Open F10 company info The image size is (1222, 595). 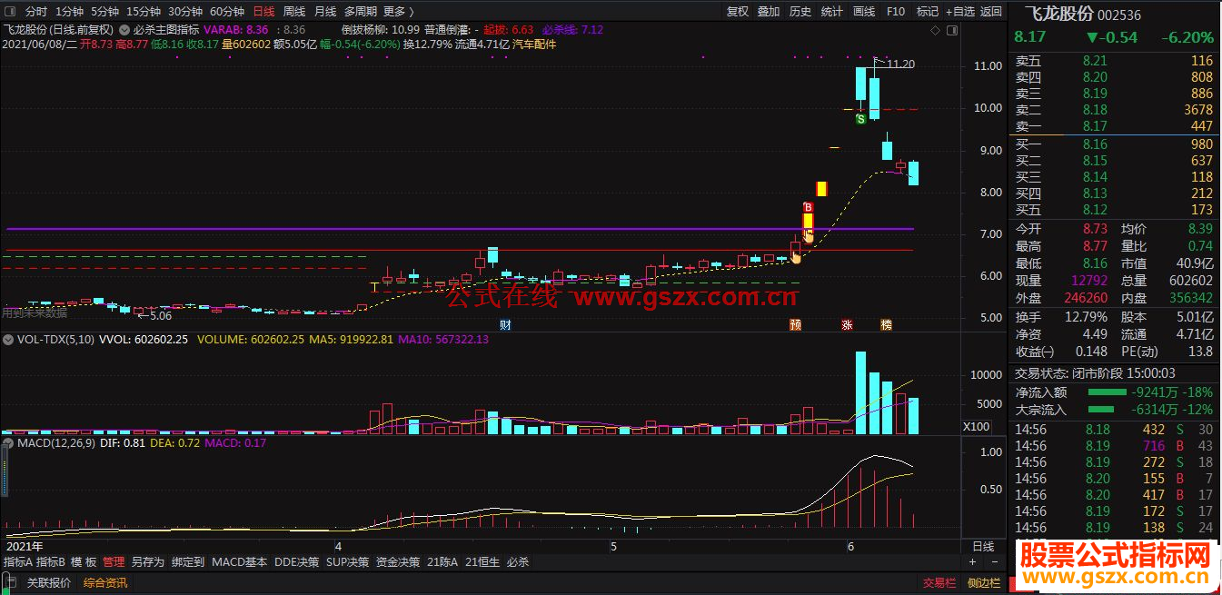896,12
